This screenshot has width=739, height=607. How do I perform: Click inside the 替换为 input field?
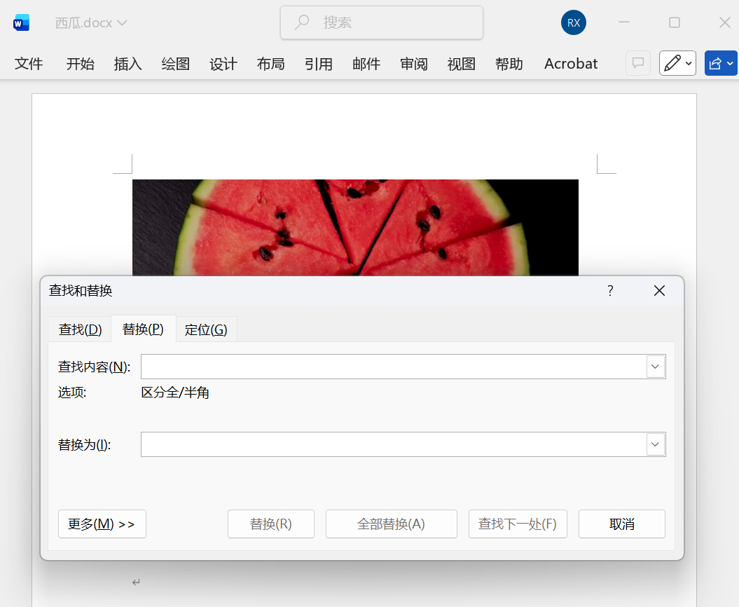[x=392, y=444]
